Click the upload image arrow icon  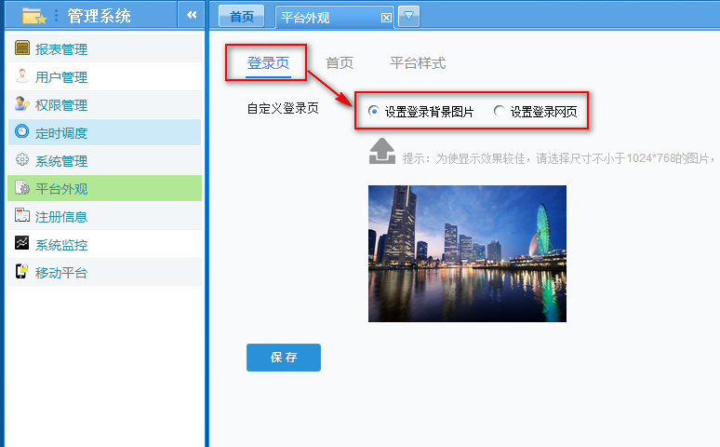coord(382,151)
